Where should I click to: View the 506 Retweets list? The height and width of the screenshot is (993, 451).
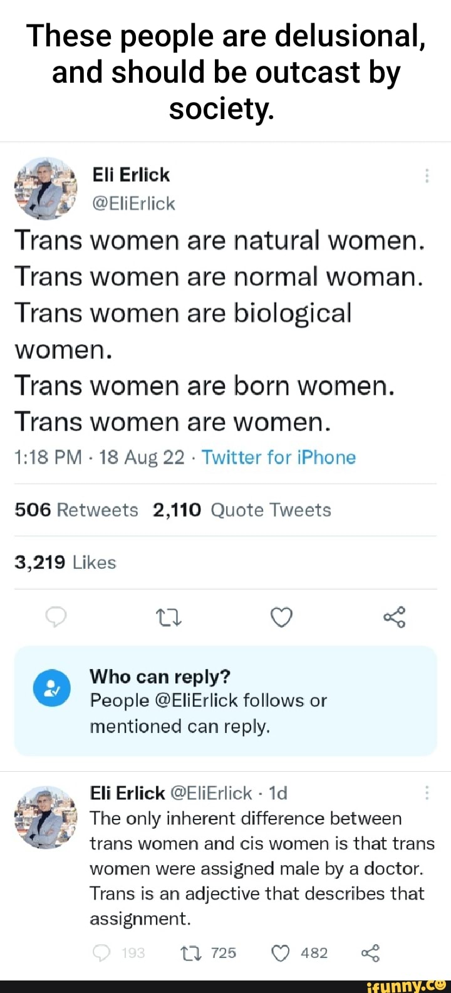[76, 510]
